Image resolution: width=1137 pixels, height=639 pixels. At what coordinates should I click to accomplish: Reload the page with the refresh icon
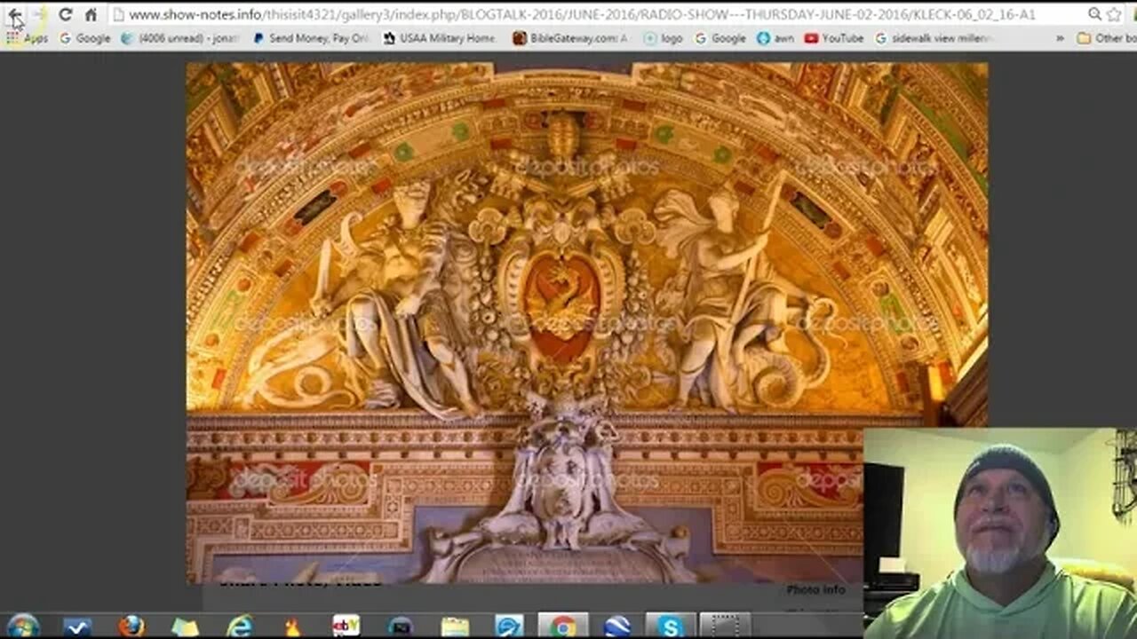[65, 15]
